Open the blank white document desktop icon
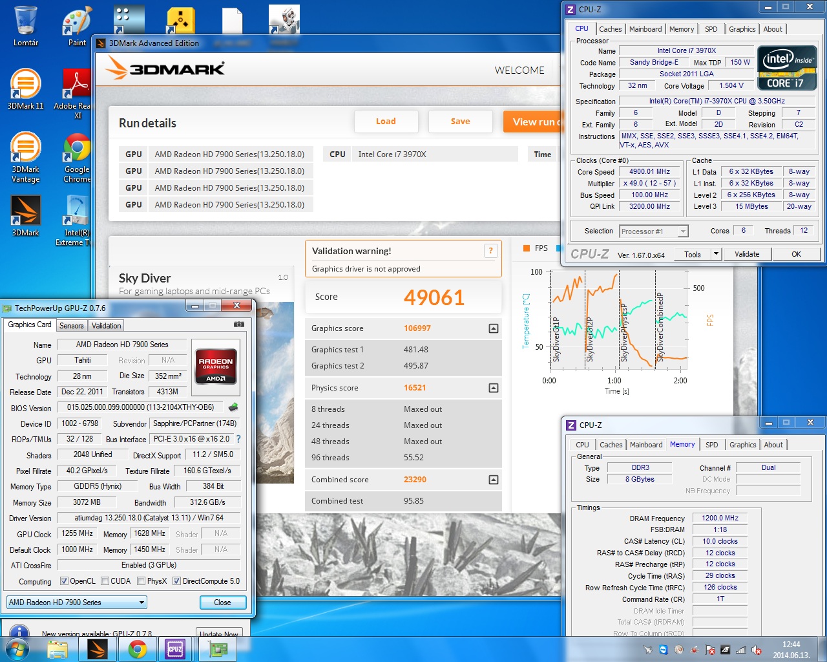The width and height of the screenshot is (827, 662). pos(233,20)
